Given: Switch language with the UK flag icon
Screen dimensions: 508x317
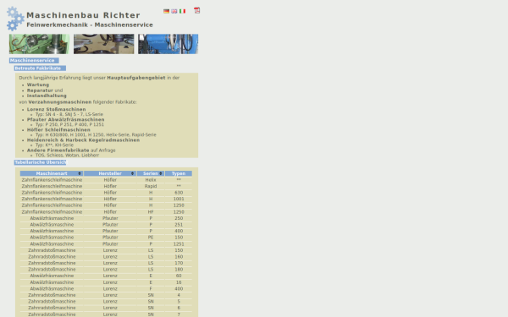Looking at the screenshot, I should (x=174, y=11).
